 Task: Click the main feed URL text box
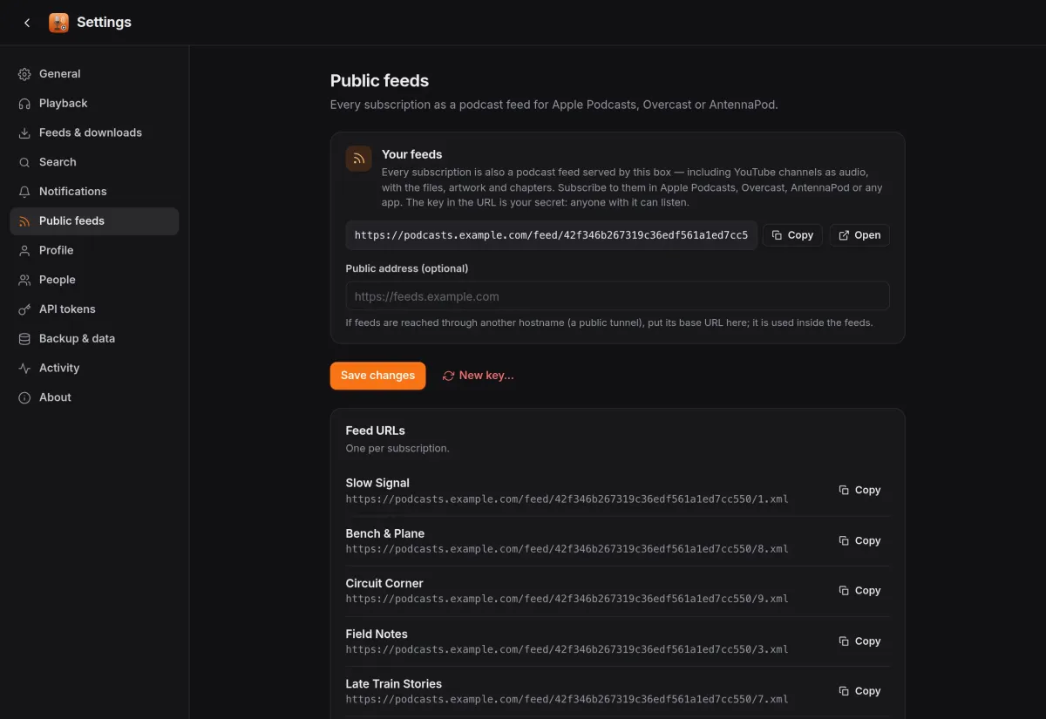pyautogui.click(x=552, y=235)
